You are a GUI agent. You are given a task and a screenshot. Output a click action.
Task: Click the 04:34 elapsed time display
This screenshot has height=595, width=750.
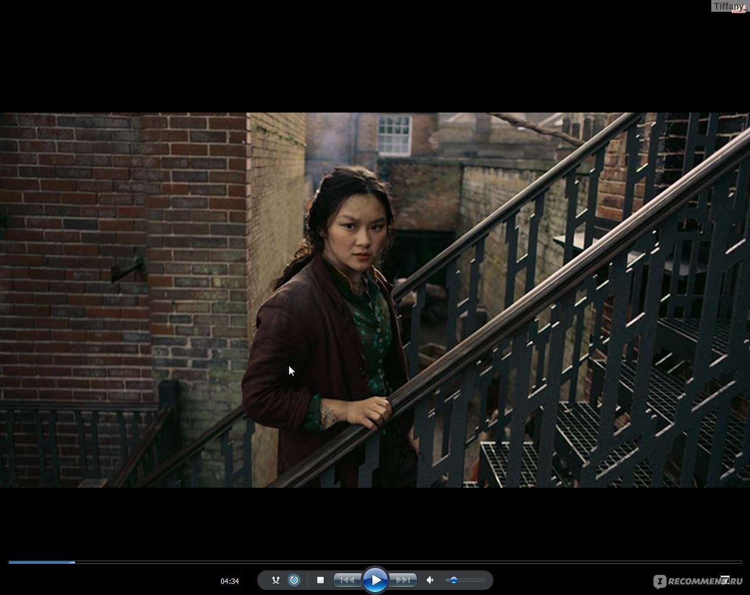pyautogui.click(x=230, y=582)
